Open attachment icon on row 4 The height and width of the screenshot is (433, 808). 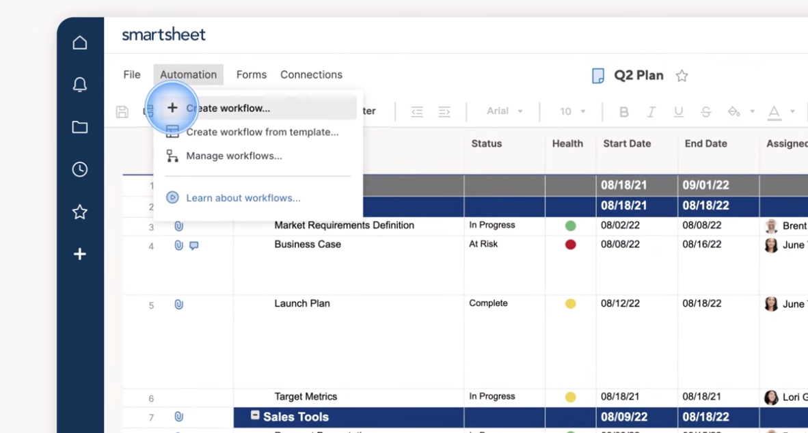click(x=179, y=245)
